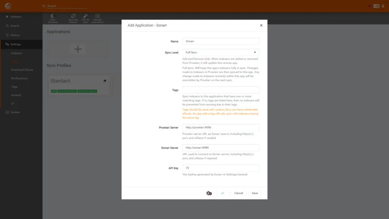Open History in the sidebar
The width and height of the screenshot is (389, 219).
click(x=15, y=35)
